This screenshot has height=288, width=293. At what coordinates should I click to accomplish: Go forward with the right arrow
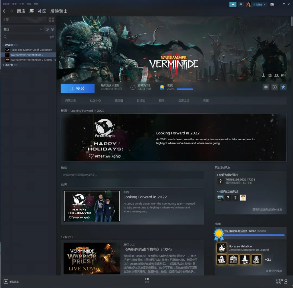(12, 11)
